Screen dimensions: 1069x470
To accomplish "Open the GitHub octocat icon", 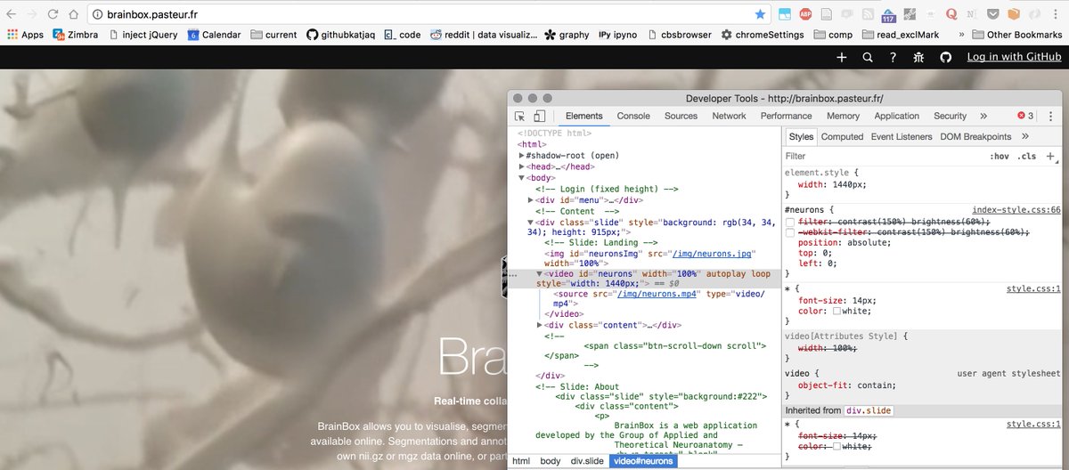I will click(x=945, y=57).
